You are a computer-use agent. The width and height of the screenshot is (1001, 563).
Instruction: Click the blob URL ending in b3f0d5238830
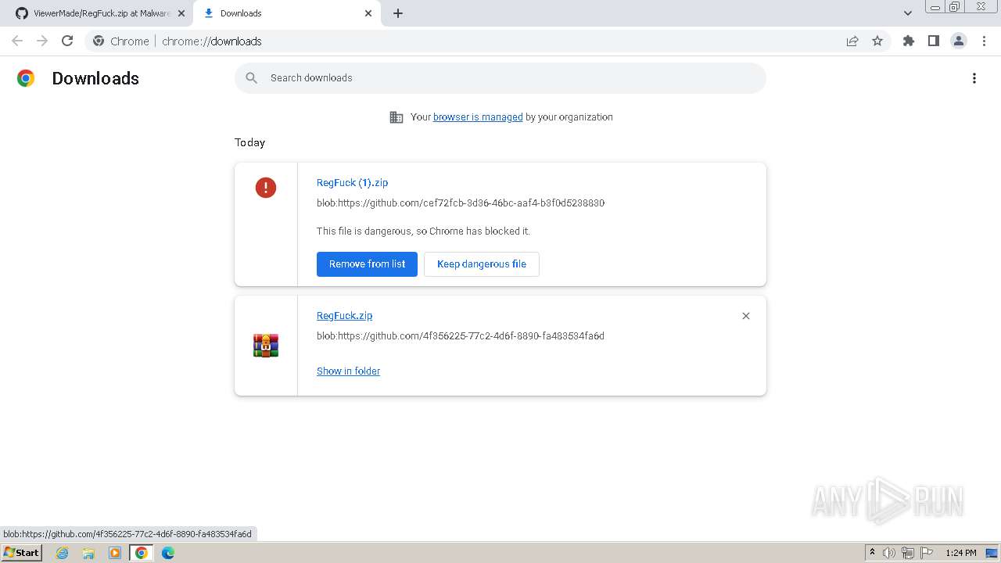461,203
